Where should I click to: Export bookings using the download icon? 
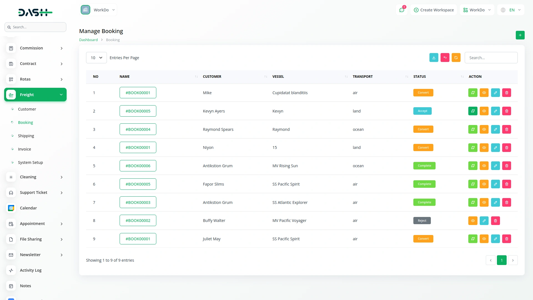(x=434, y=57)
